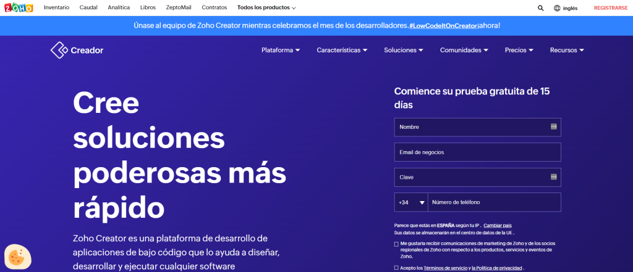633x272 pixels.
Task: Select the +34 country code dropdown
Action: pyautogui.click(x=411, y=202)
